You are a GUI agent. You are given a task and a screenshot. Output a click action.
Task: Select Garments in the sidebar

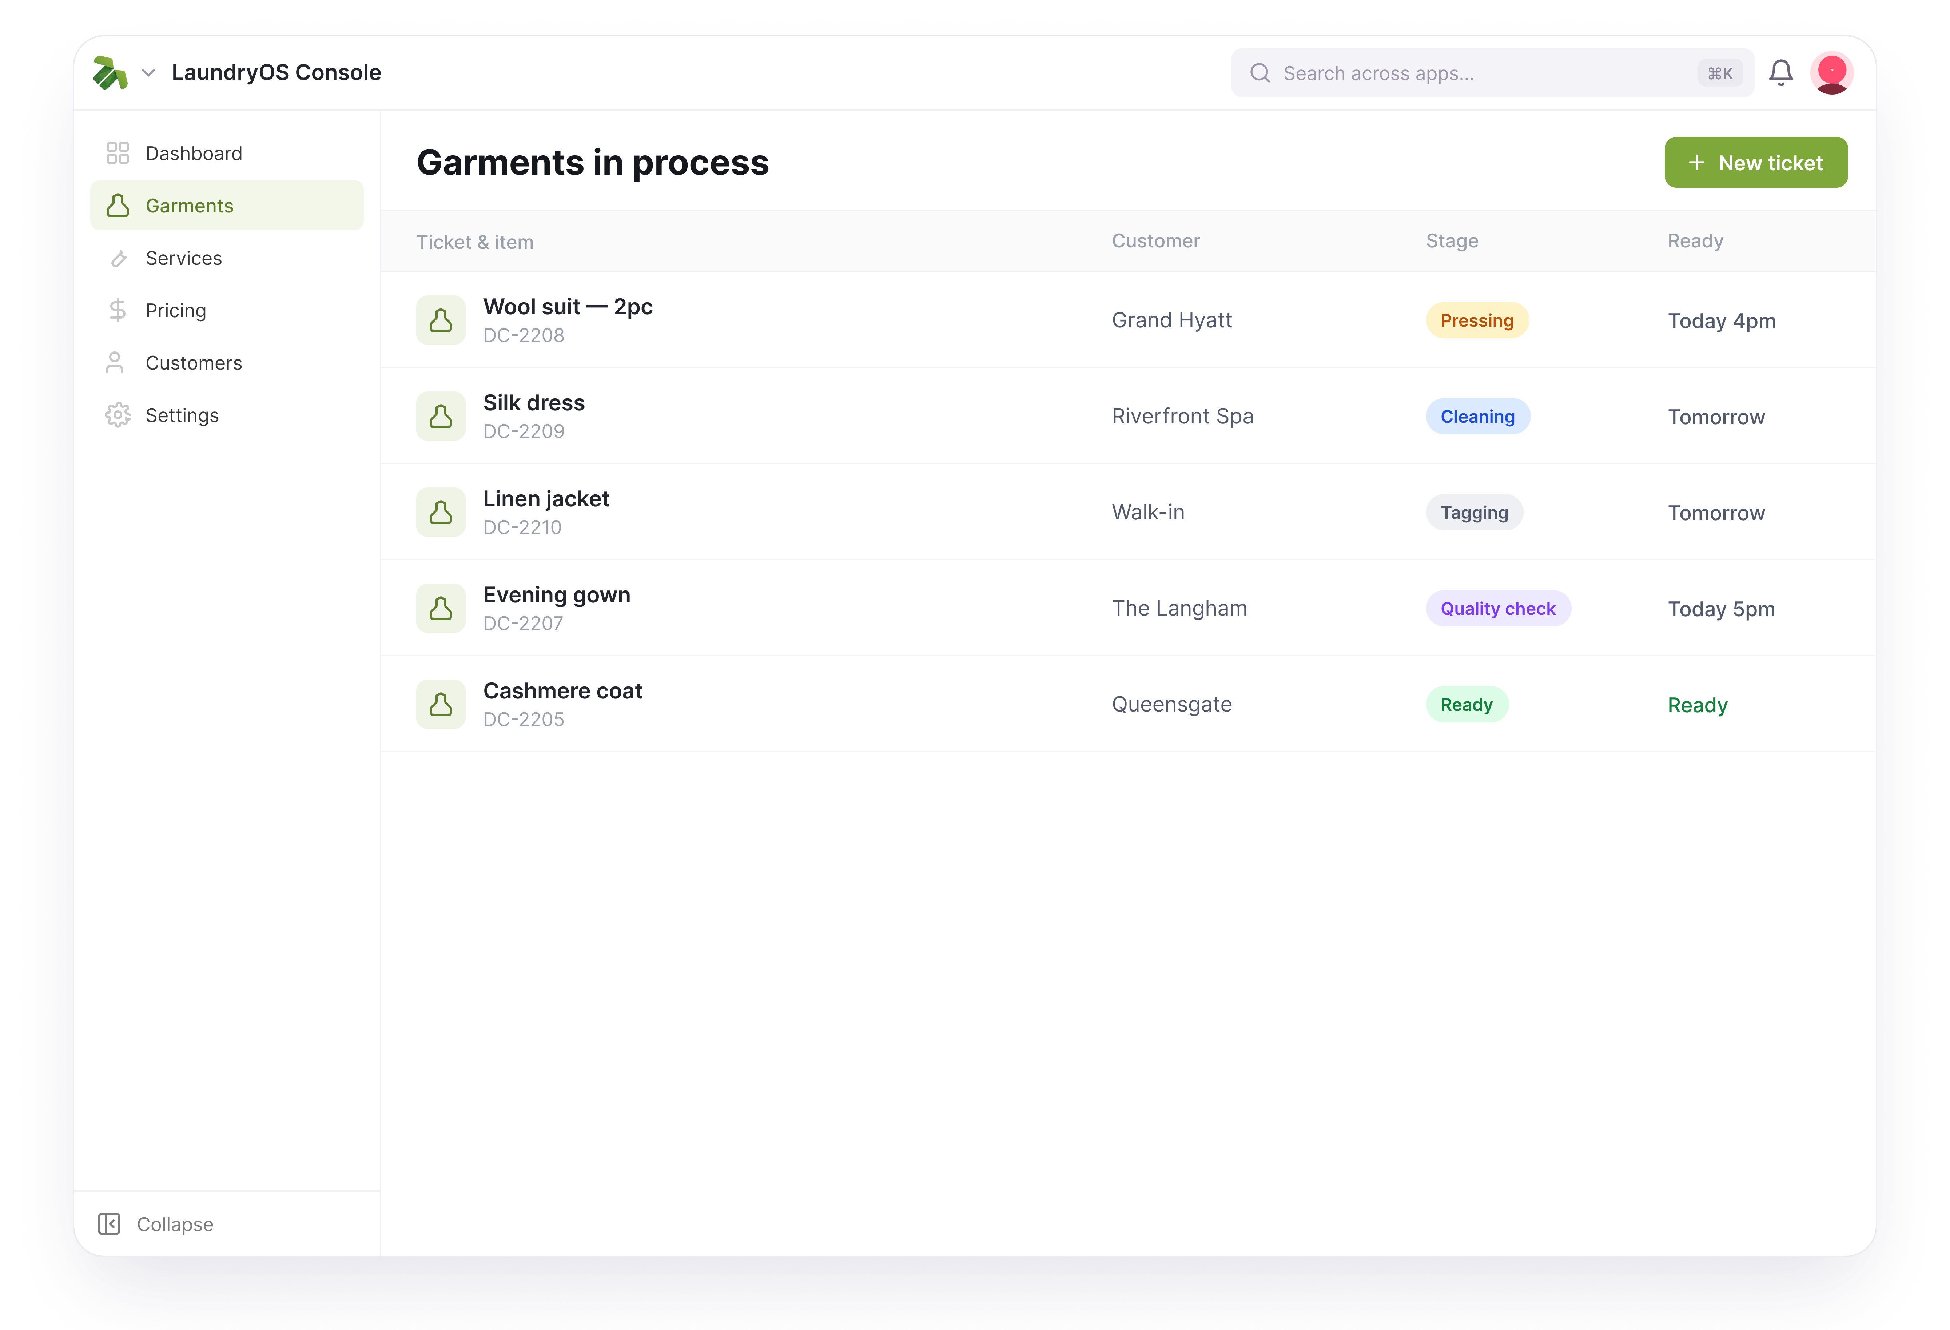(227, 206)
